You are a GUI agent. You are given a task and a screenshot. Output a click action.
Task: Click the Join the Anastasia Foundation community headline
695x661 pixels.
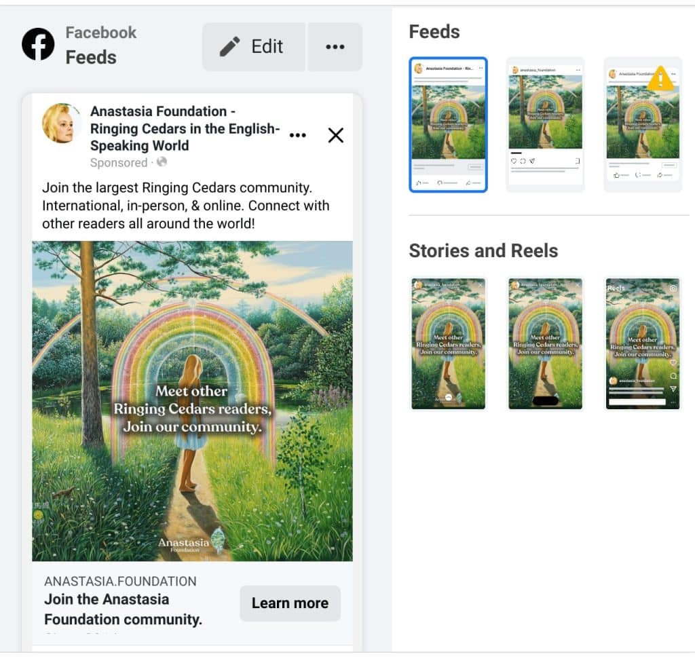124,609
